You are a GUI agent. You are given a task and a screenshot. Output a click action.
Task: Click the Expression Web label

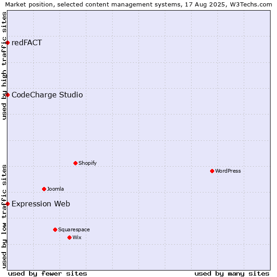[x=41, y=204]
